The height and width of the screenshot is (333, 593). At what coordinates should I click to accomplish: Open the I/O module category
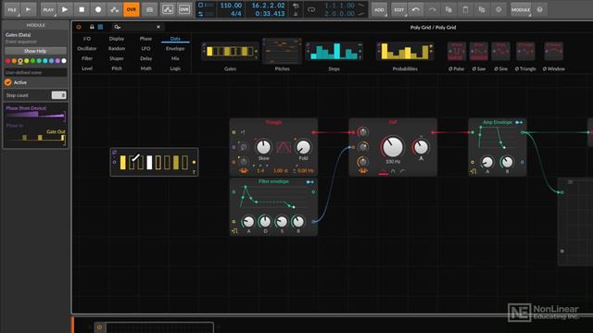87,39
